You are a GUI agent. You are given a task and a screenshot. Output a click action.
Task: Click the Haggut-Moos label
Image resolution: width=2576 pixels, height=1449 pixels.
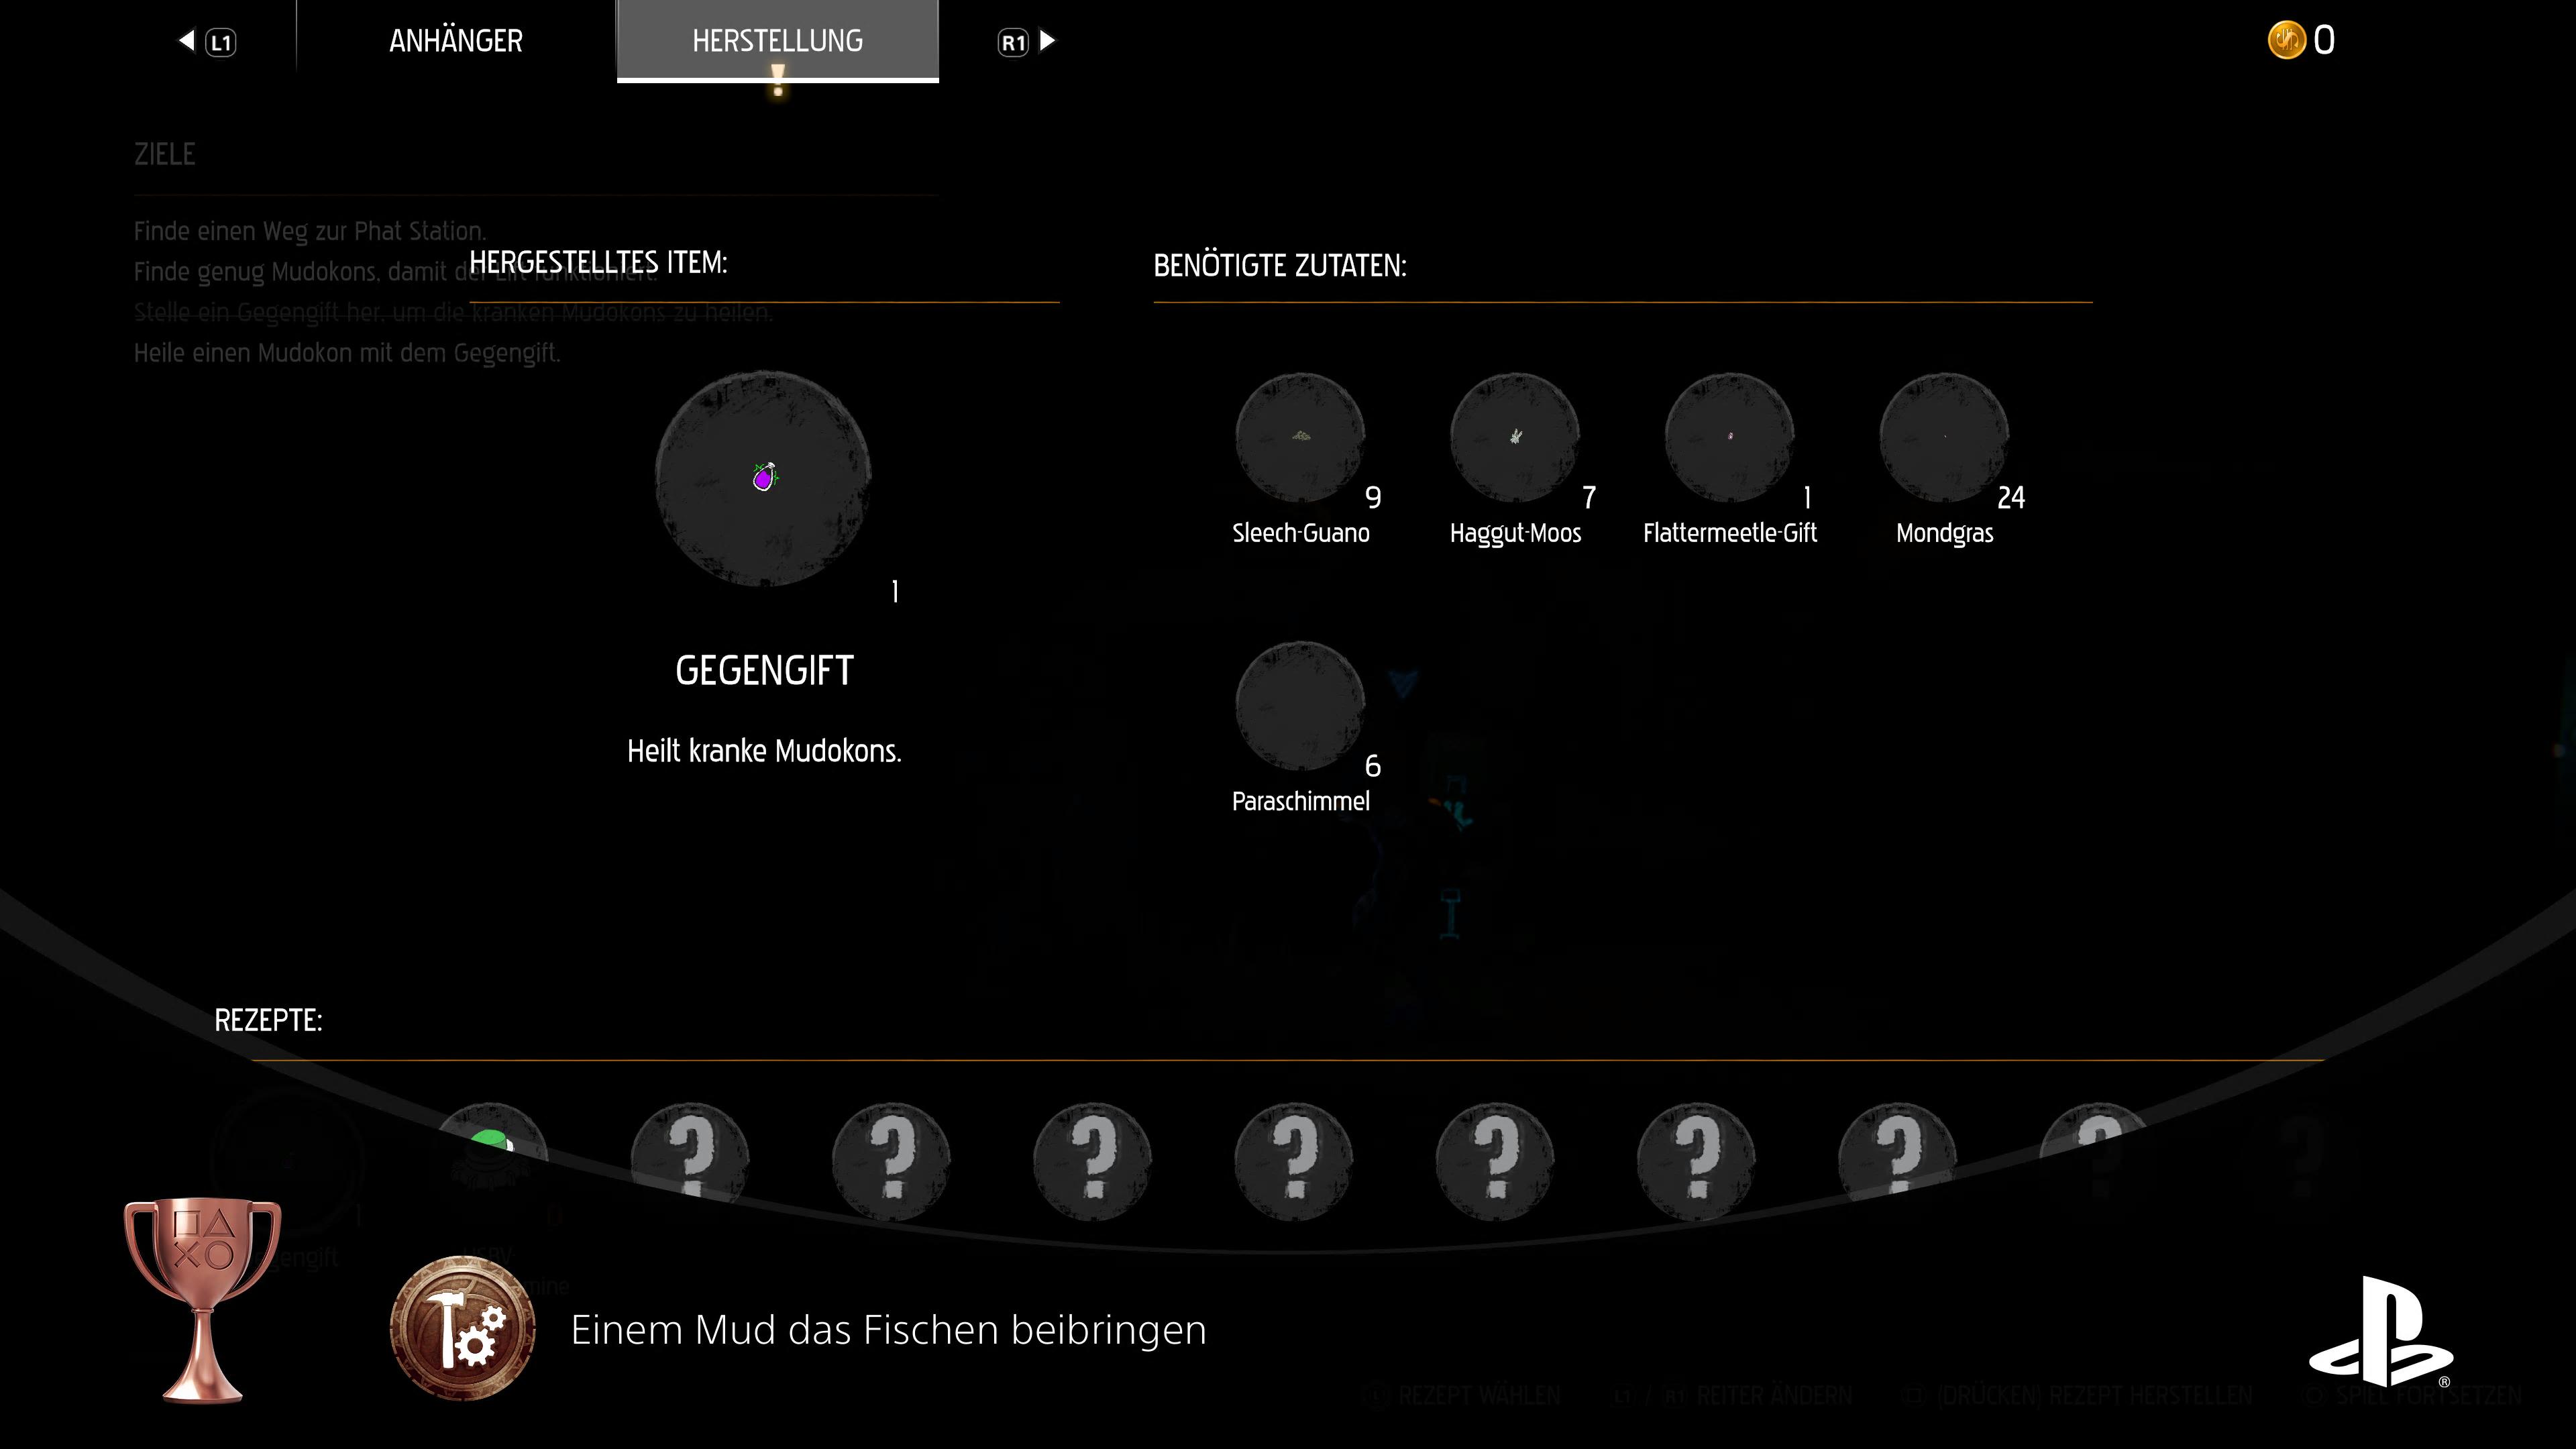pyautogui.click(x=1515, y=533)
